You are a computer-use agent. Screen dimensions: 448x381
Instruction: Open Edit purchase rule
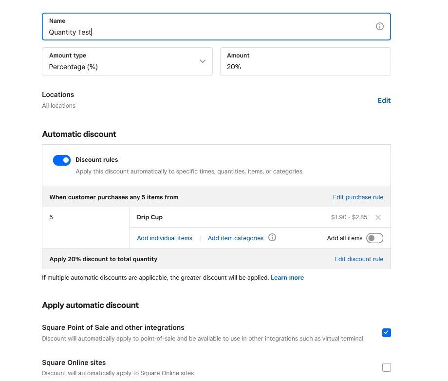click(x=358, y=197)
